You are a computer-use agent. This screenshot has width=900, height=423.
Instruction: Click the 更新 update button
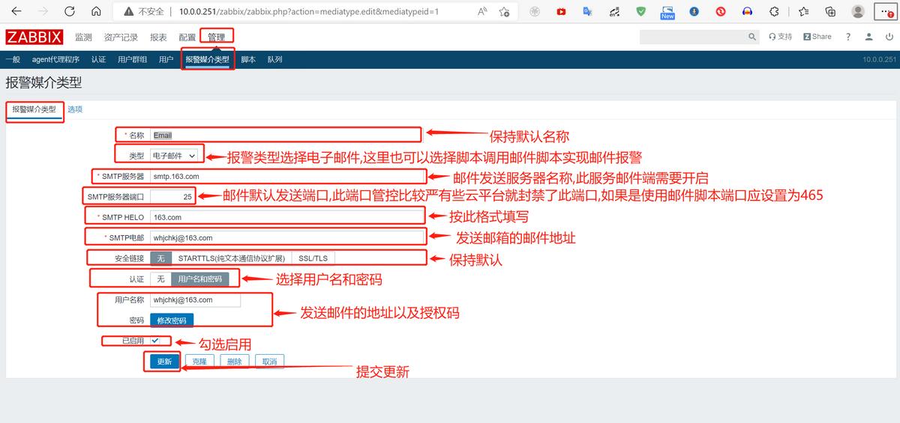[x=164, y=362]
